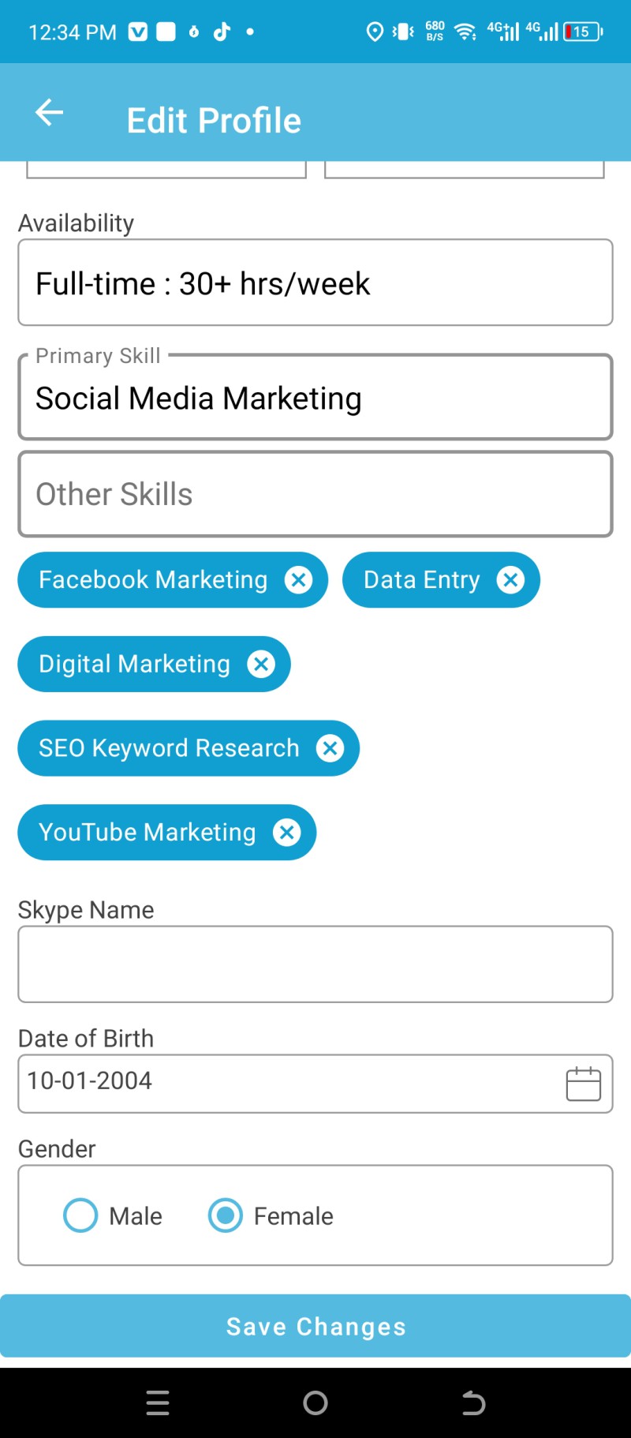This screenshot has height=1438, width=631.
Task: Open recent apps navigation menu icon
Action: point(158,1402)
